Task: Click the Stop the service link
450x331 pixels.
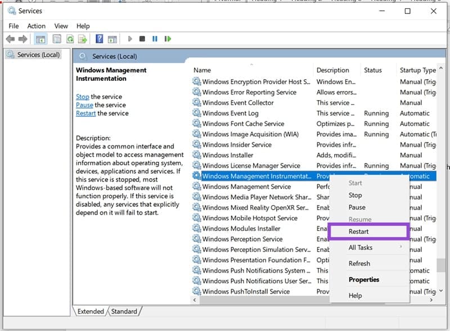Action: [82, 97]
